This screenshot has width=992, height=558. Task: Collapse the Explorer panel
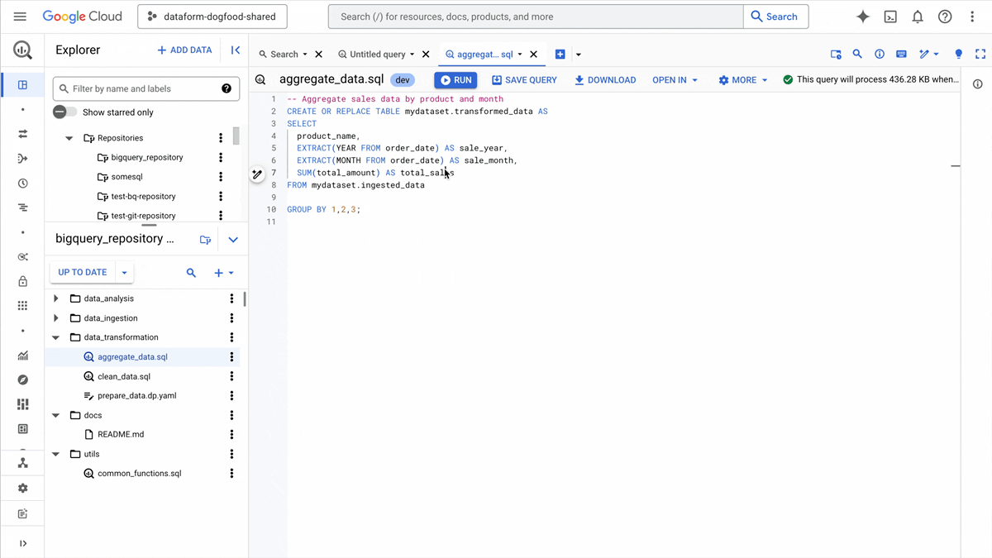(236, 50)
